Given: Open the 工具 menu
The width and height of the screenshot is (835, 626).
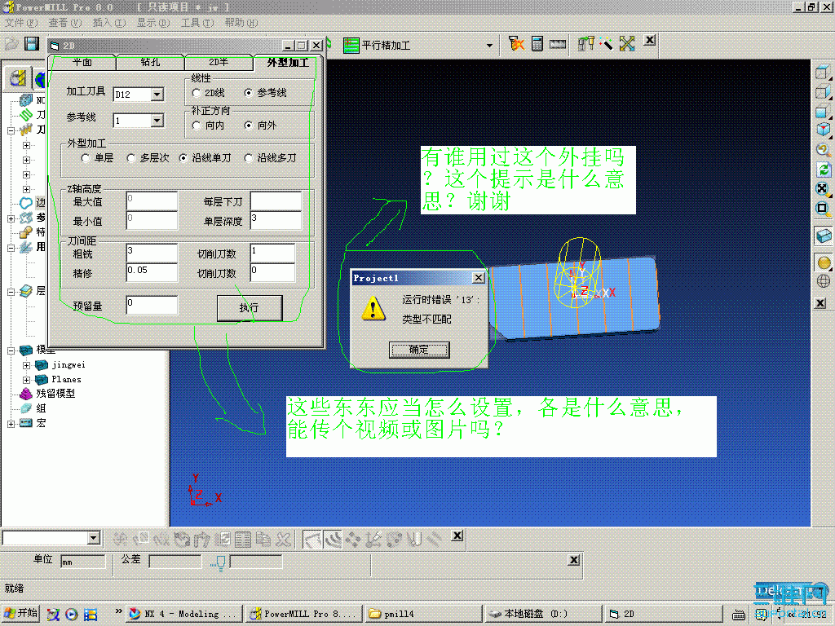Looking at the screenshot, I should pos(197,23).
